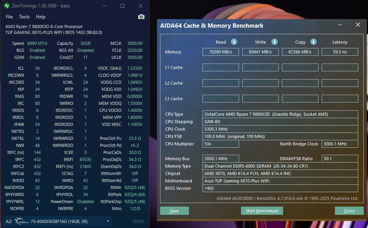This screenshot has width=368, height=228.
Task: Click the tRFC (ns) value 144
Action: tap(37, 152)
